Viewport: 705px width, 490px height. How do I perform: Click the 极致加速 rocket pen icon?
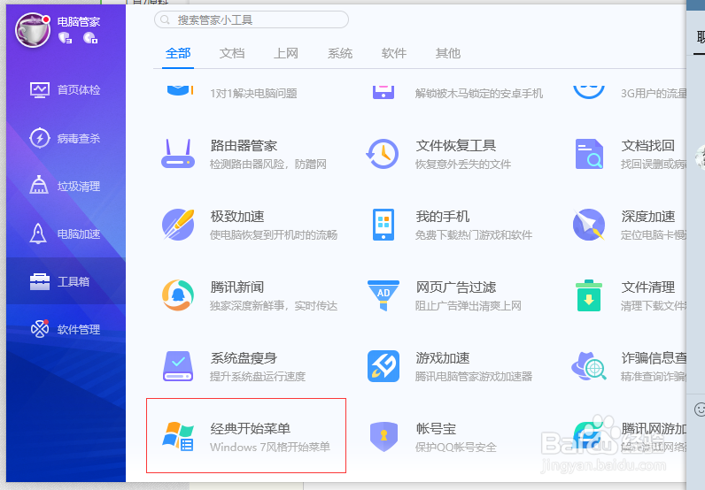click(178, 225)
